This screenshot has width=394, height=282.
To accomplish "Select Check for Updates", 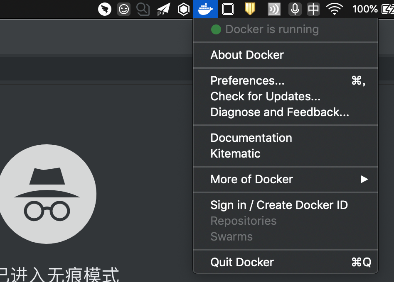I will point(265,96).
